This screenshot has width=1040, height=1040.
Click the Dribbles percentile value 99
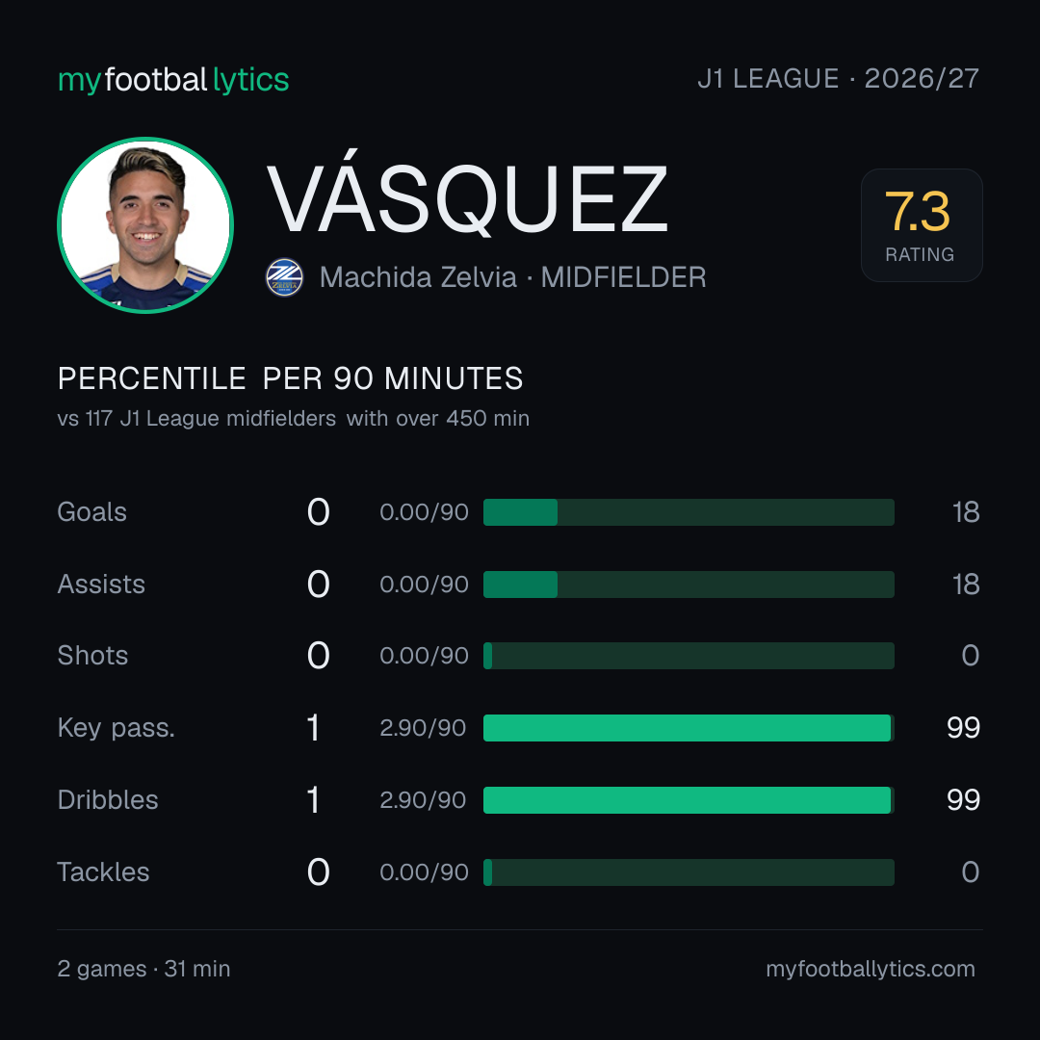point(963,800)
